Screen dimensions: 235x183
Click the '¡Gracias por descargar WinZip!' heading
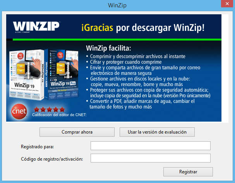pyautogui.click(x=143, y=28)
